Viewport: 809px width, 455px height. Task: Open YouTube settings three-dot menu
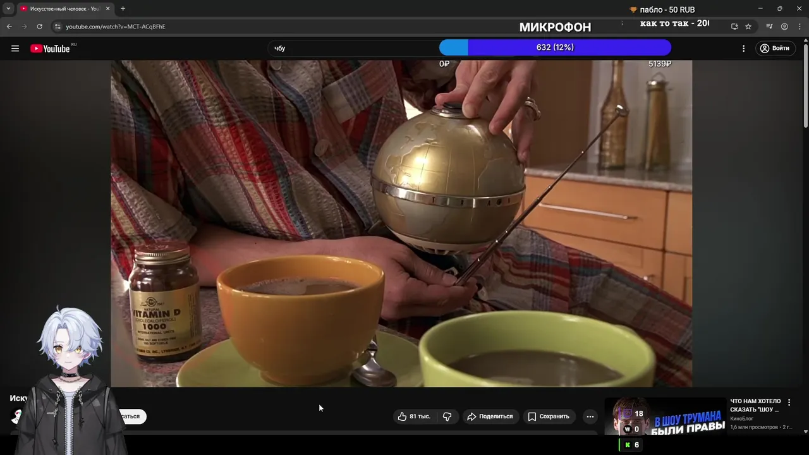(x=743, y=48)
